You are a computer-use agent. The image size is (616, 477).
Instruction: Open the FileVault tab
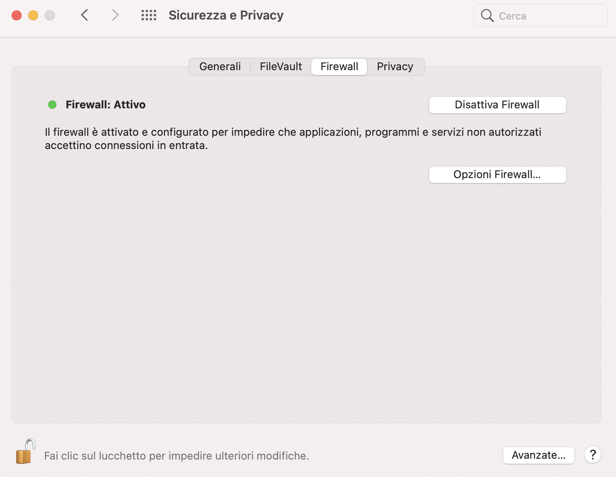[281, 67]
